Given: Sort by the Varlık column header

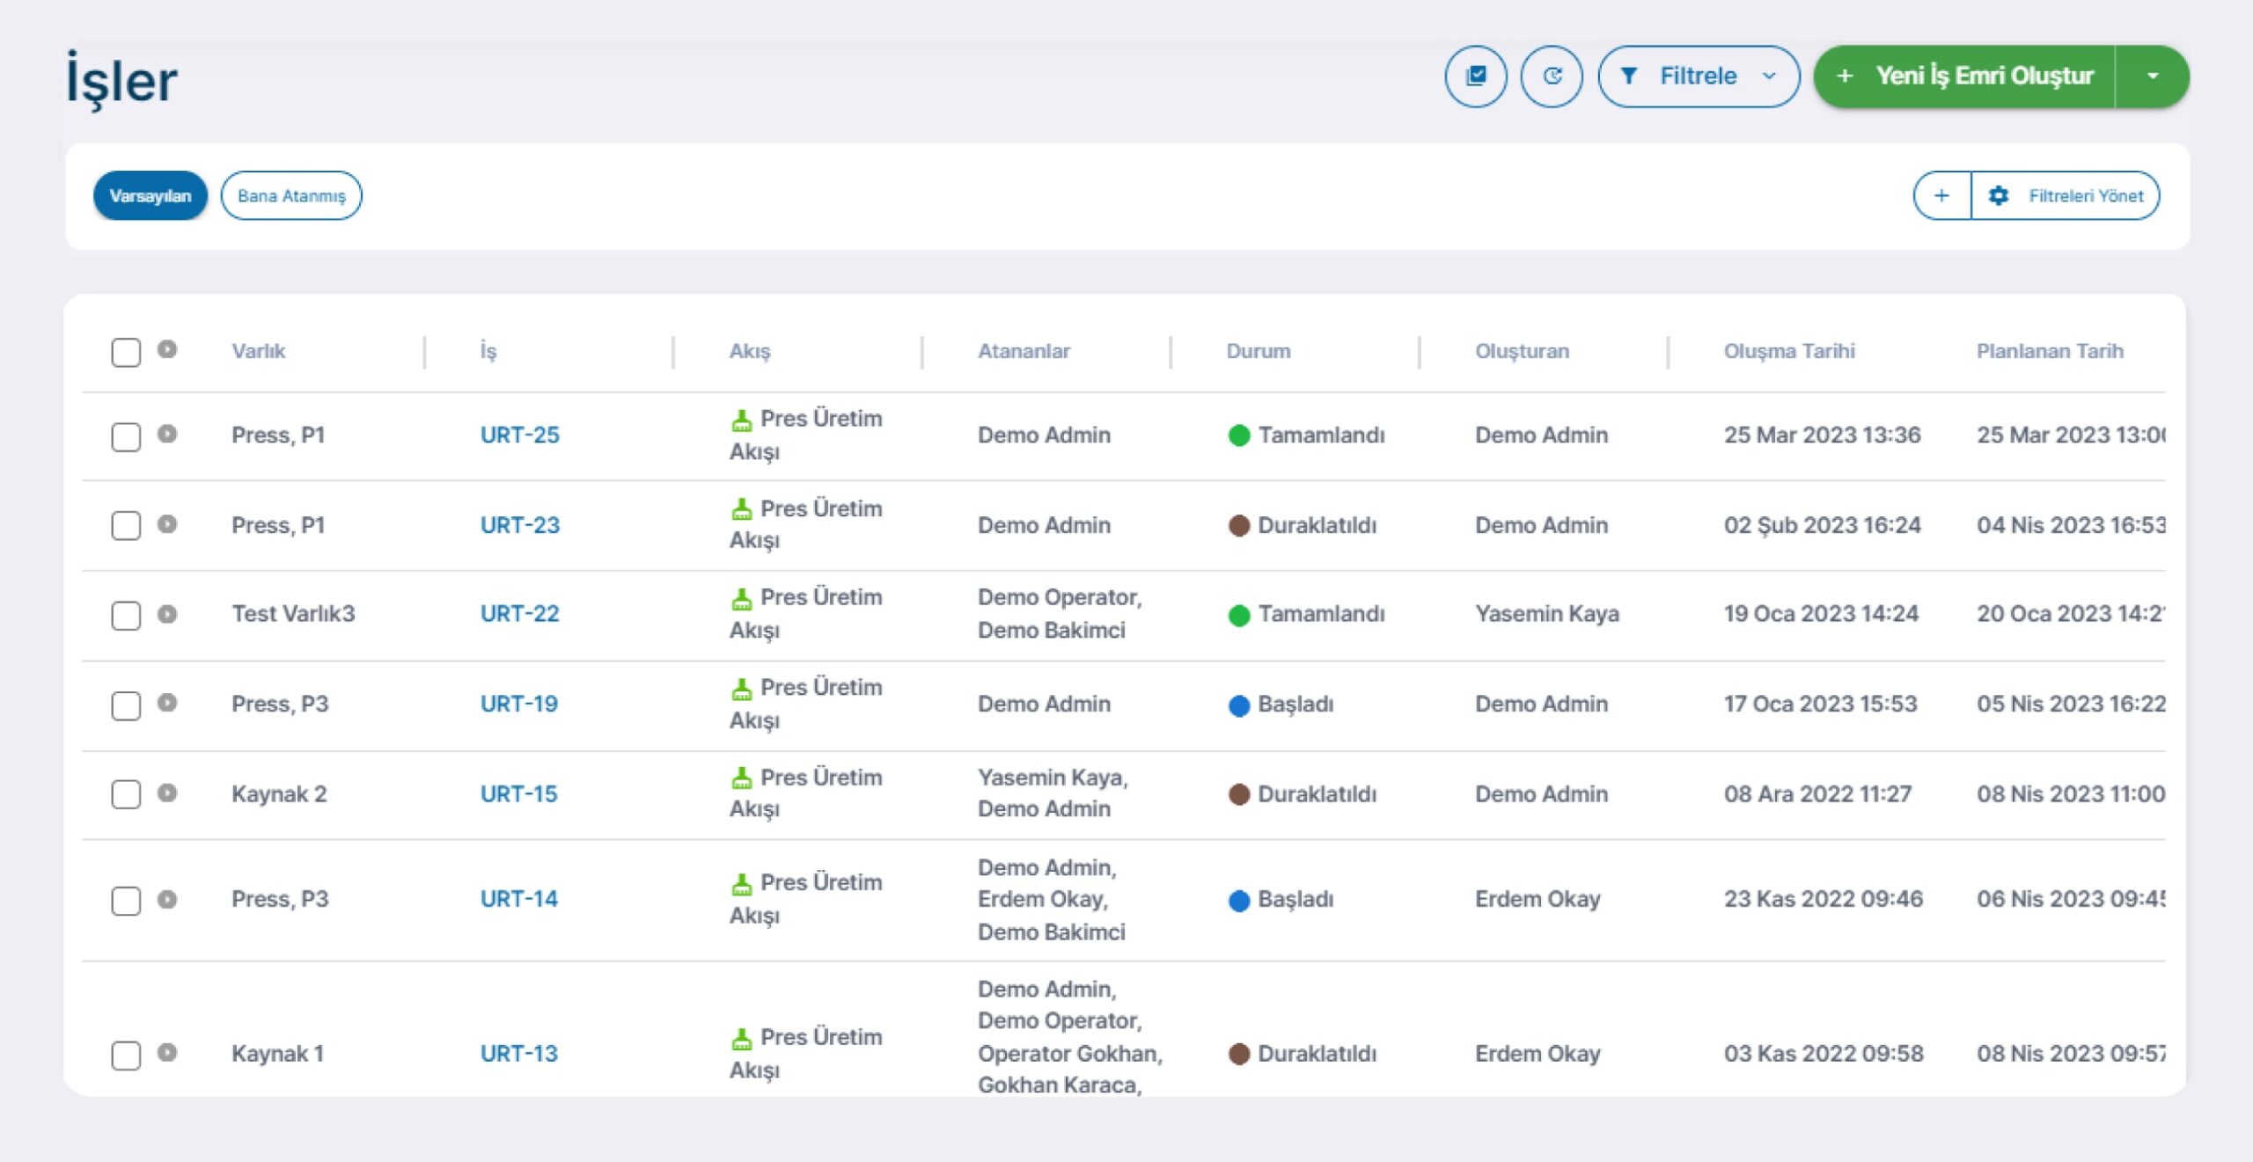Looking at the screenshot, I should pos(258,351).
